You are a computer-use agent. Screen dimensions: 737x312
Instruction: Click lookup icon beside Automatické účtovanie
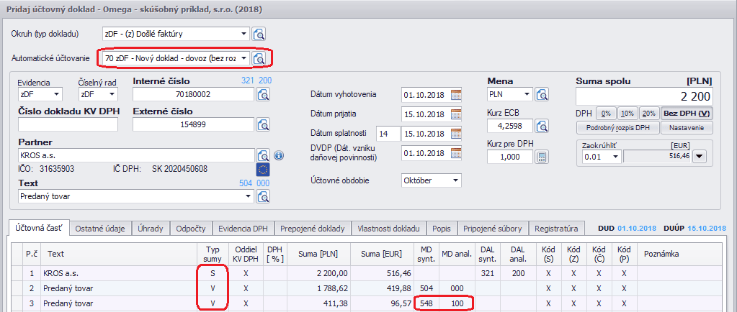pos(259,58)
